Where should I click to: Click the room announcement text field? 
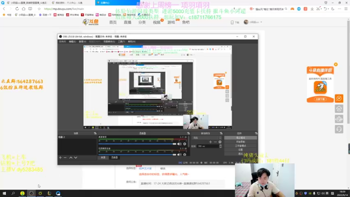click(x=182, y=183)
